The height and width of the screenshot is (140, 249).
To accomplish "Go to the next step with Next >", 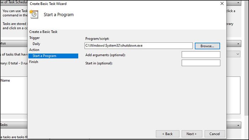I will tap(192, 134).
